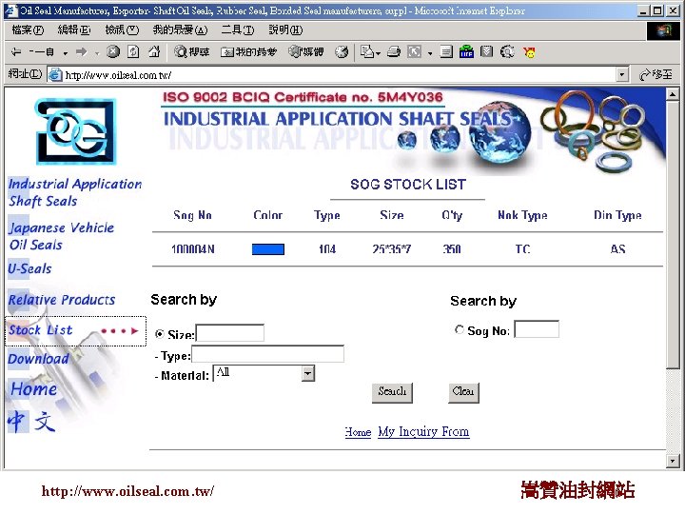The image size is (685, 514).
Task: Open the U-Seals sidebar link
Action: click(x=29, y=268)
